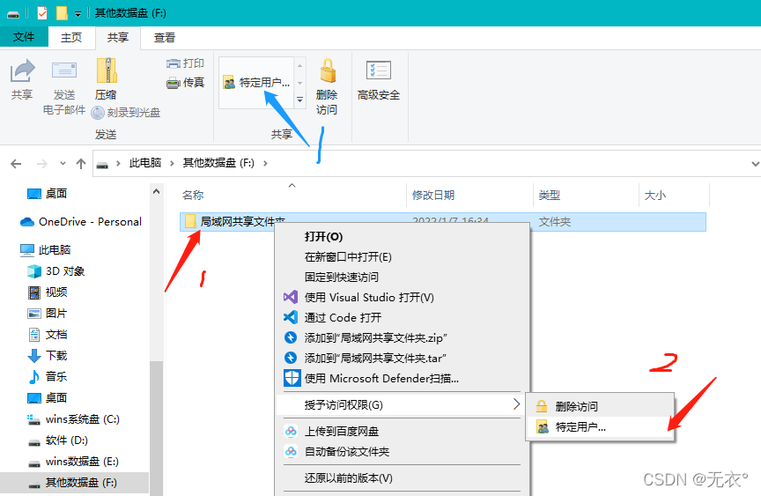Choose 删除访问 in access submenu

pyautogui.click(x=600, y=406)
